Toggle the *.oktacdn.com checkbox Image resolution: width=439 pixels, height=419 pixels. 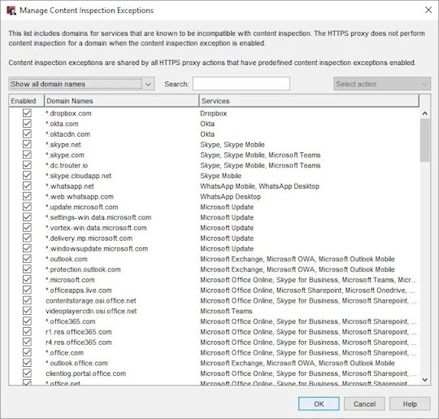(27, 134)
